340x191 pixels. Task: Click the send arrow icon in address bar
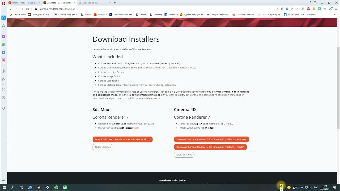[x=292, y=9]
